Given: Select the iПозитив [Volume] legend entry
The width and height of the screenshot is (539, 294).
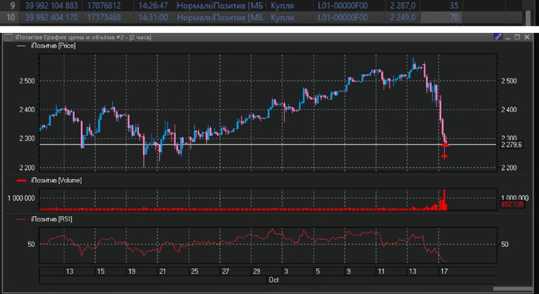Looking at the screenshot, I should click(x=49, y=180).
